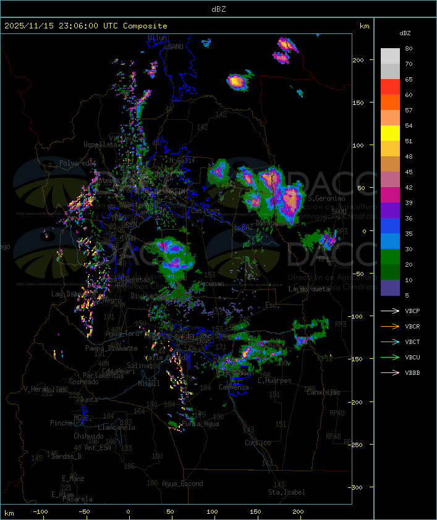Click the Catitas map label
The image size is (437, 520).
point(205,211)
